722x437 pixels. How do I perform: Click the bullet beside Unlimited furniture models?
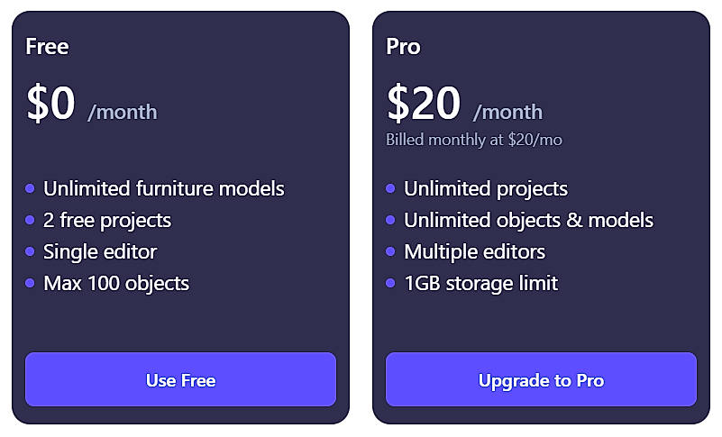(30, 189)
